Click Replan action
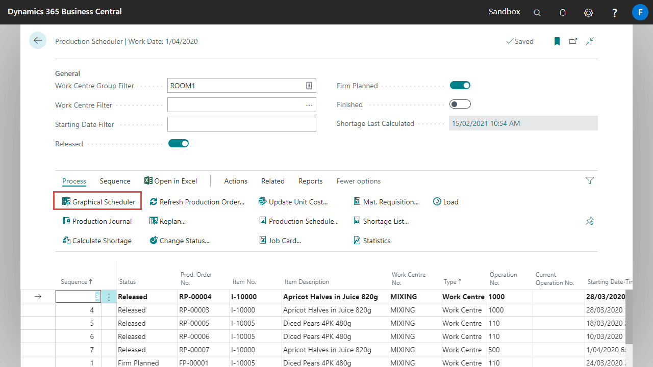Viewport: 653px width, 367px height. (167, 221)
